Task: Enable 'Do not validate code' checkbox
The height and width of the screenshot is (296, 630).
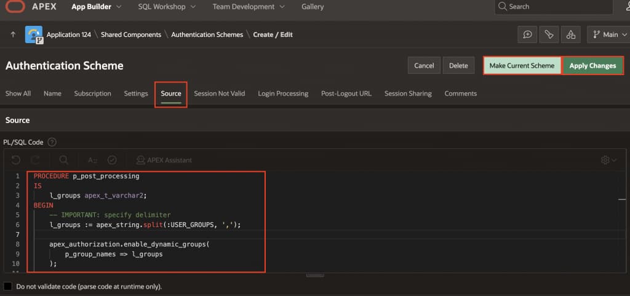Action: (x=8, y=286)
